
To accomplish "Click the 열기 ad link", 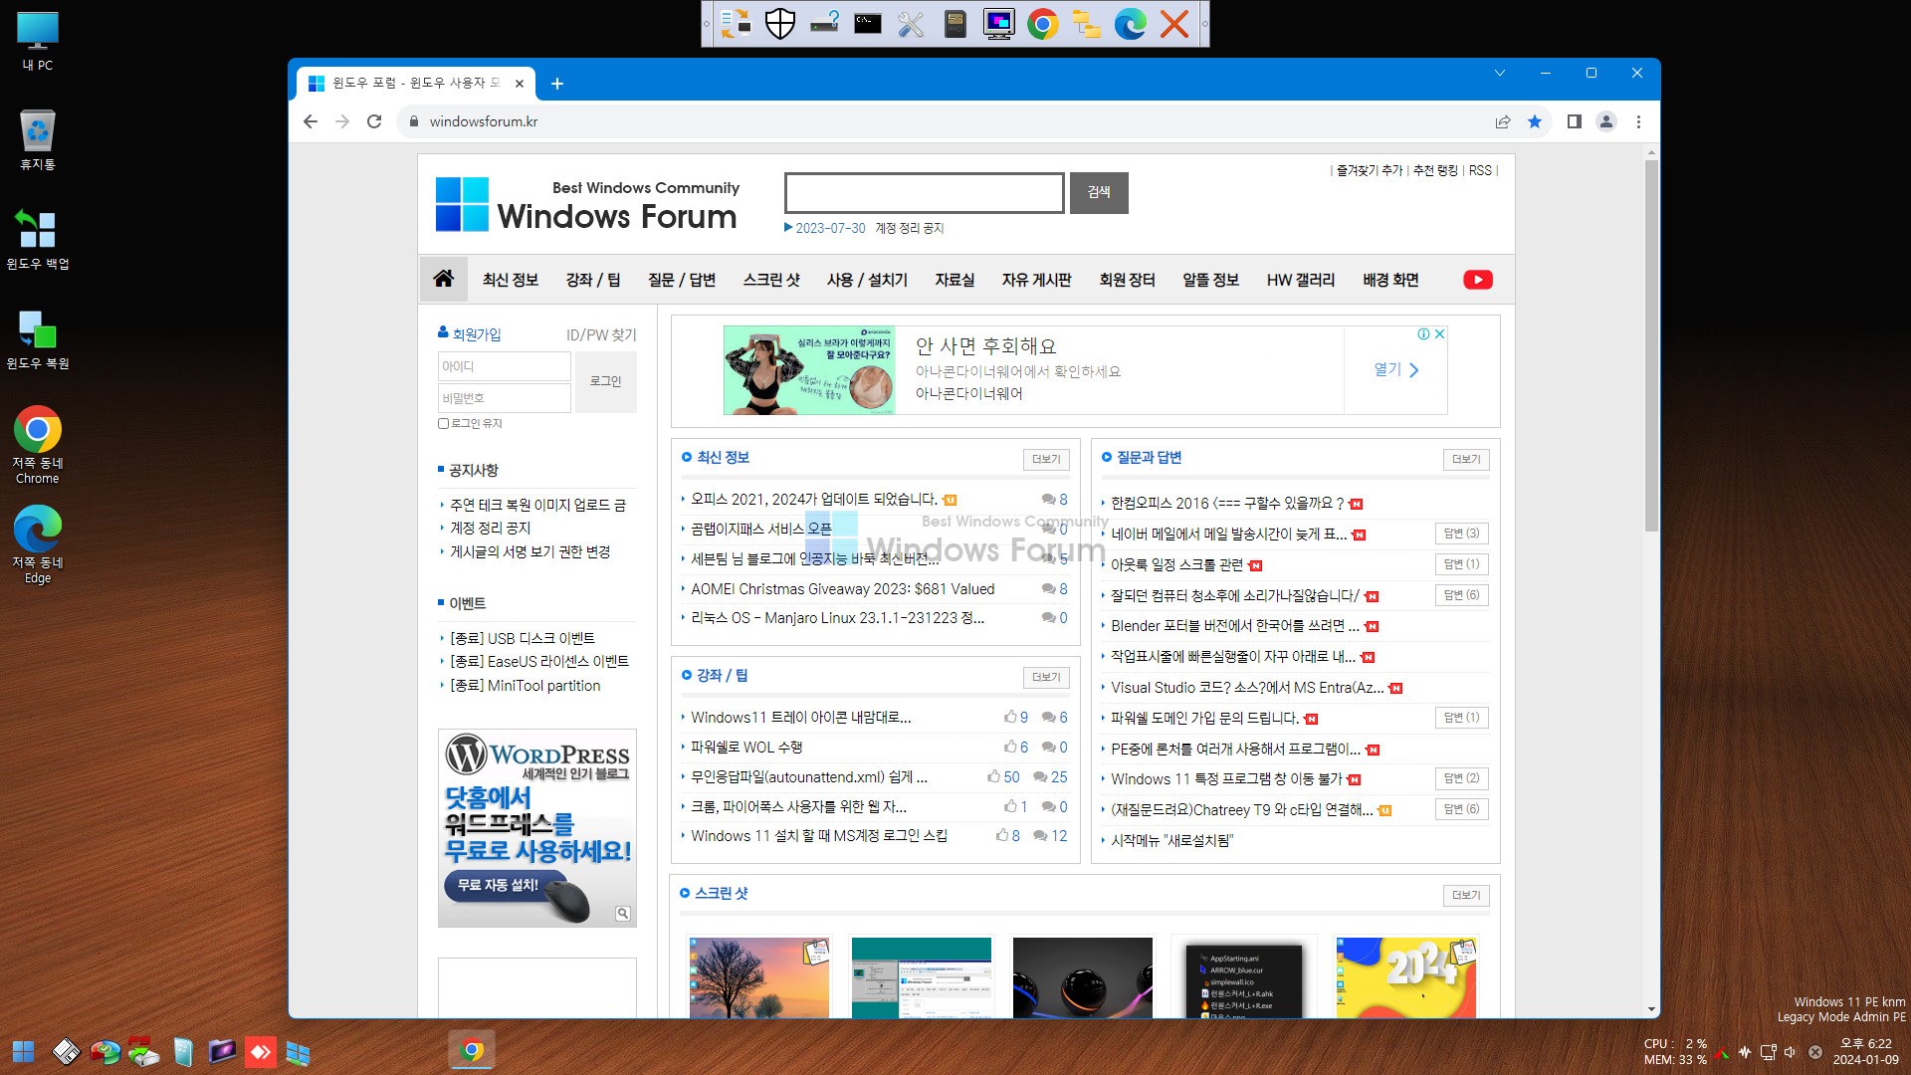I will tap(1396, 369).
